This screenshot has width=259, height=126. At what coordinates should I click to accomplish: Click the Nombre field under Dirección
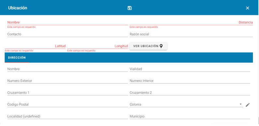tap(67, 69)
